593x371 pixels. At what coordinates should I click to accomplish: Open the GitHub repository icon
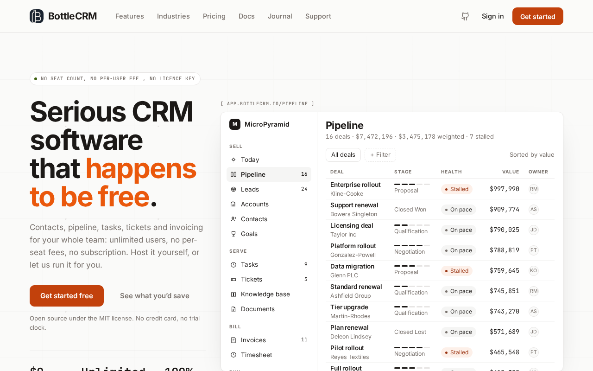(x=465, y=16)
